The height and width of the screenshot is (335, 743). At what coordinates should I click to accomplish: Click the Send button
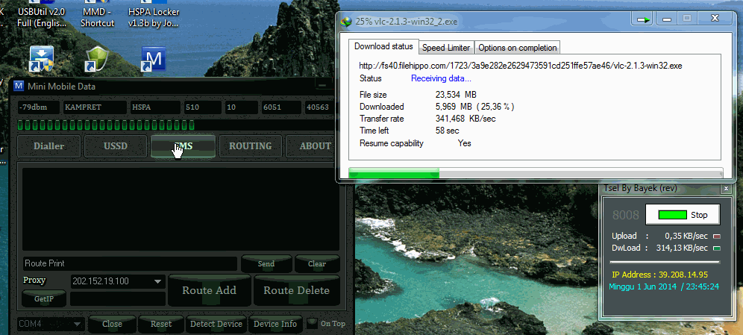tap(266, 264)
